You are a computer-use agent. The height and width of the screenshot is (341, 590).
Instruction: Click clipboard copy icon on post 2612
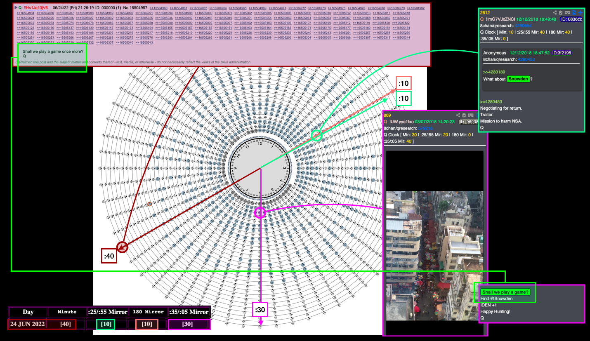point(561,13)
